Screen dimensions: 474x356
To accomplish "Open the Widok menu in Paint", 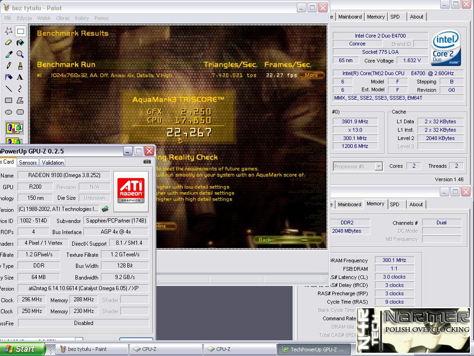I will [44, 18].
